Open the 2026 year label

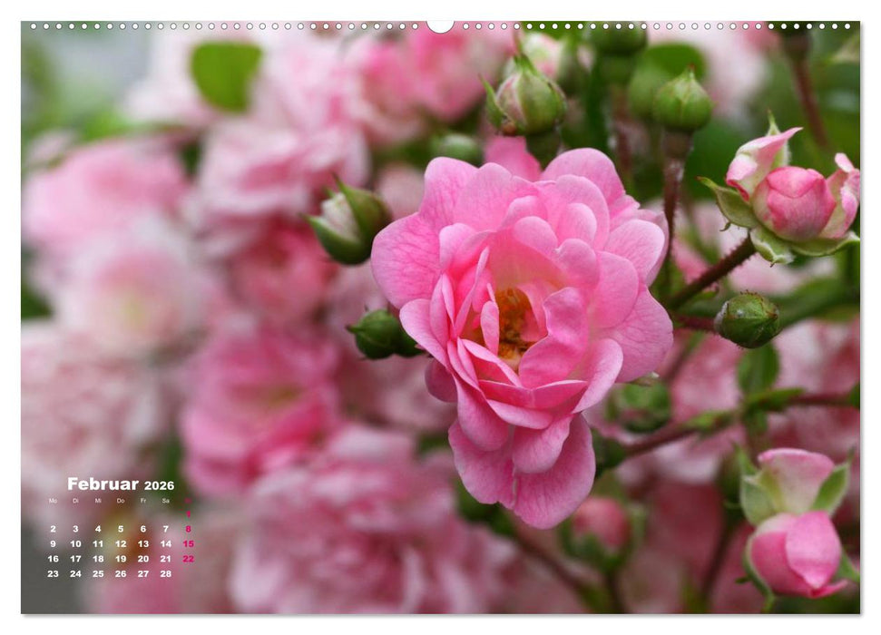[x=159, y=485]
